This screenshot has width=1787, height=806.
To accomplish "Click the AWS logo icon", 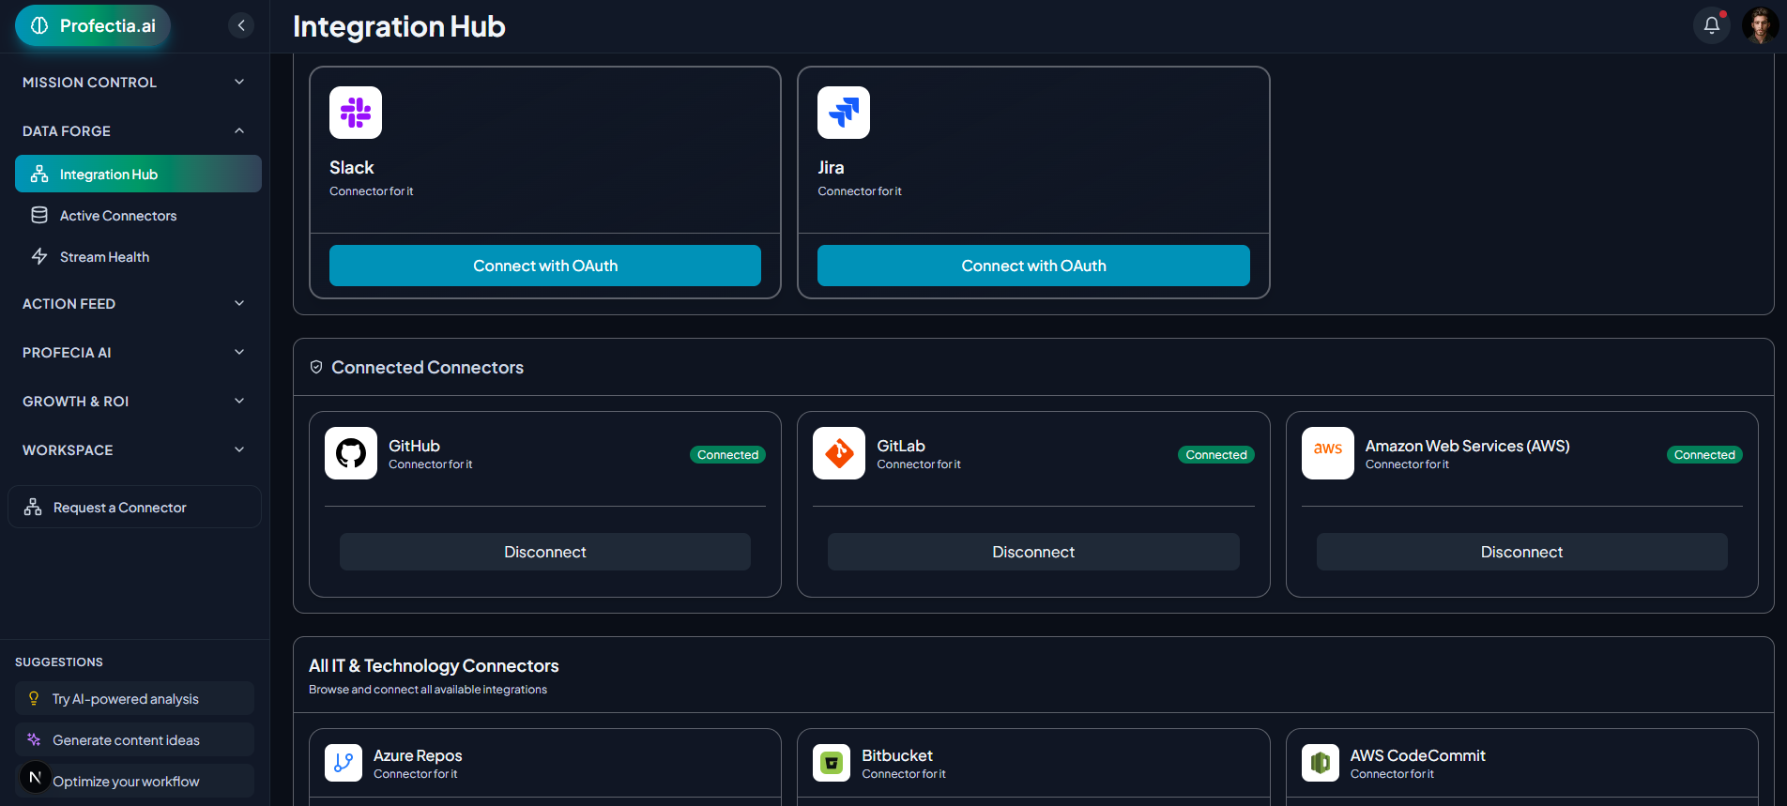I will 1328,453.
